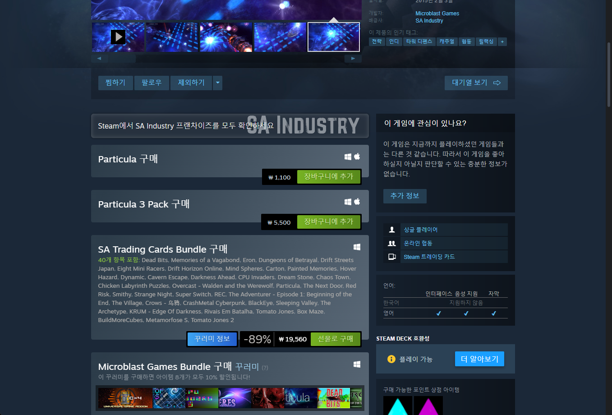Click Windows icon in Particula 3 Pack box

[x=348, y=202]
